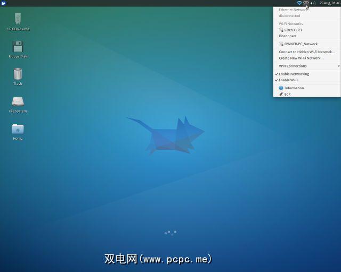Open the Xfce applications menu icon
The width and height of the screenshot is (341, 272).
tap(4, 3)
